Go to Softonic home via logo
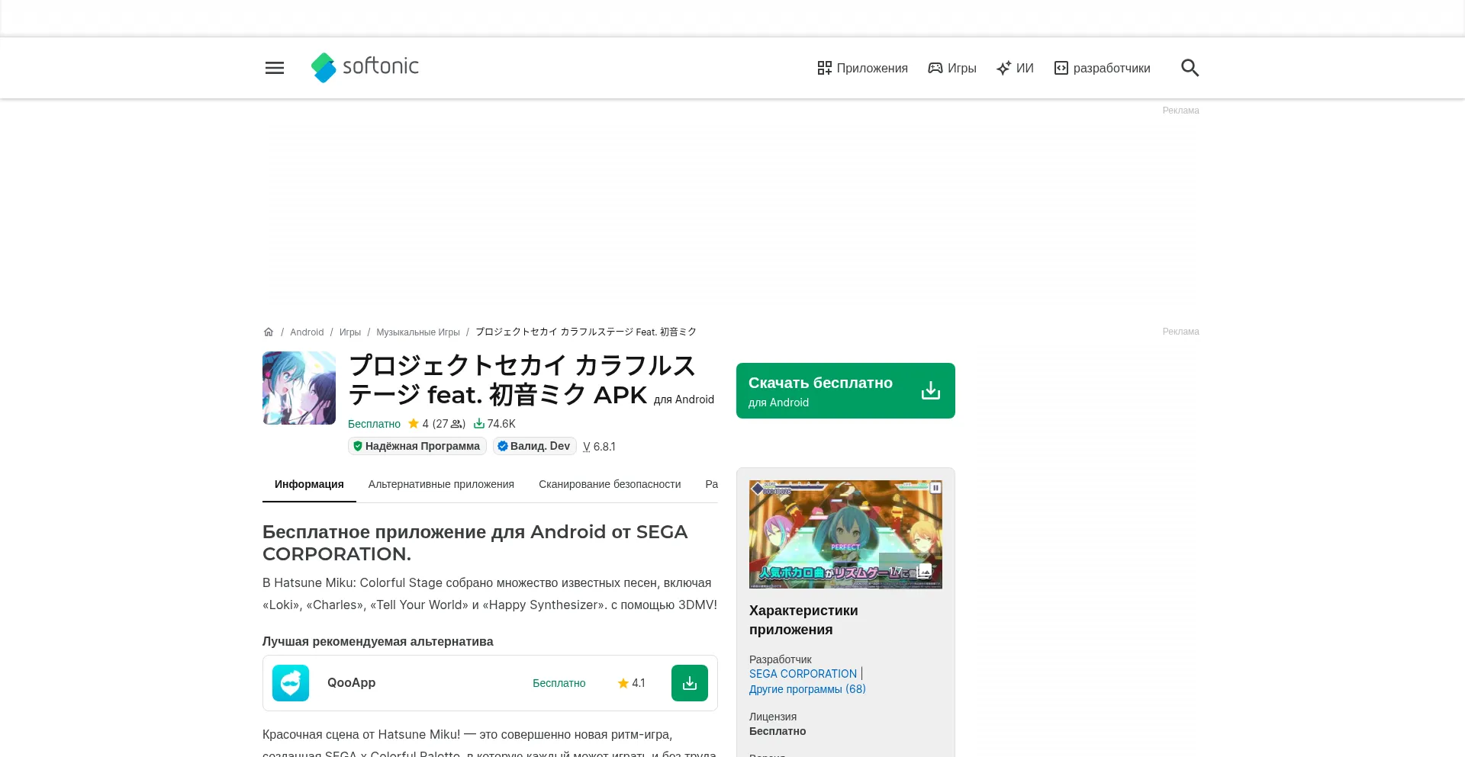The width and height of the screenshot is (1465, 757). click(x=365, y=67)
